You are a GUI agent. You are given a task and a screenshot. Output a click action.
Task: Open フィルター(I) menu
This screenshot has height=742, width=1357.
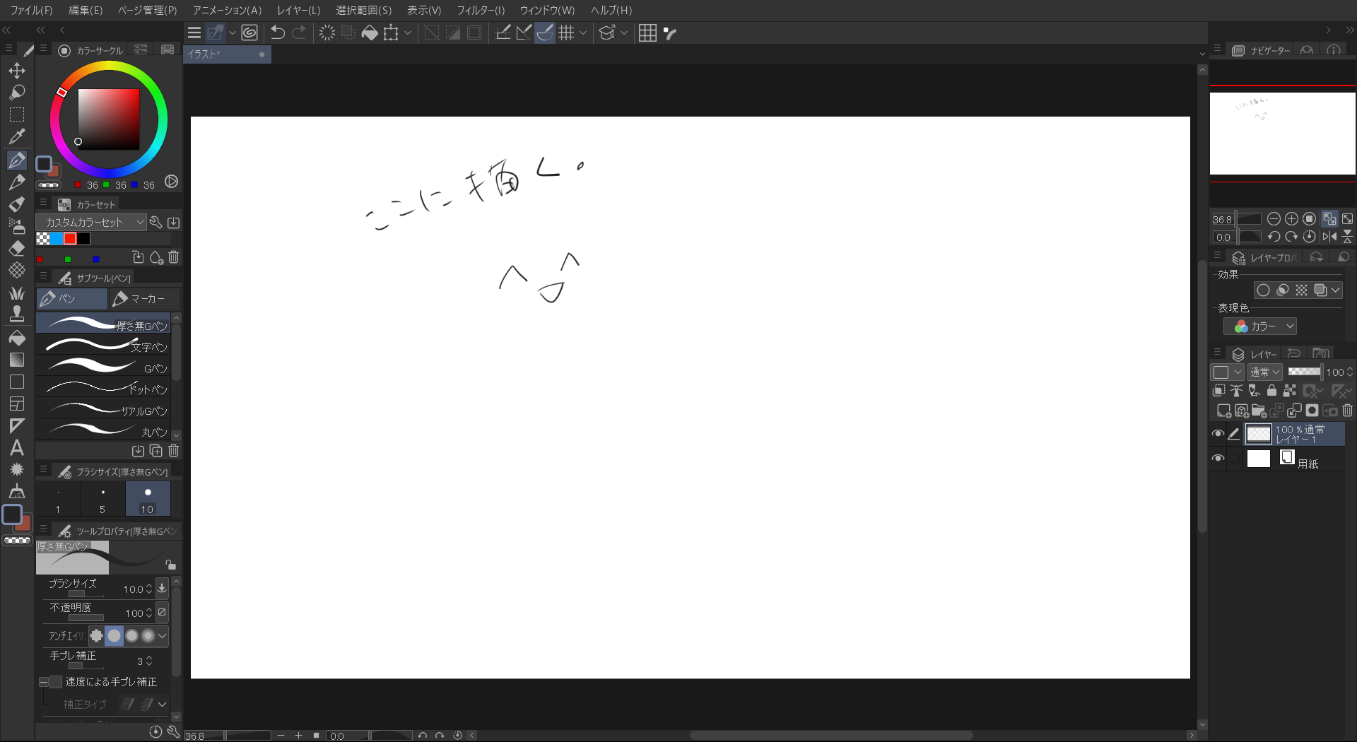click(481, 10)
